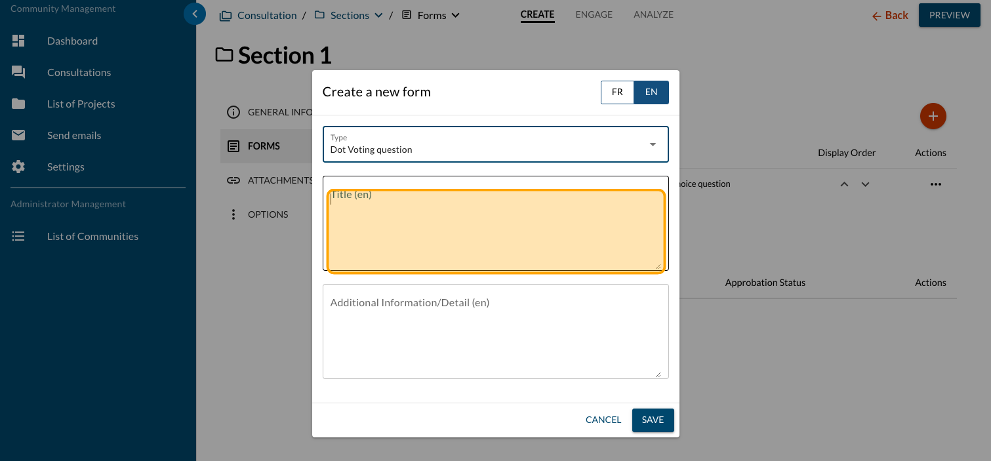Collapse the sidebar with chevron button
This screenshot has height=461, width=991.
point(195,14)
